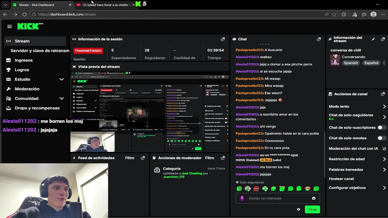Send message with the green Chat button
This screenshot has width=388, height=218.
click(x=312, y=210)
